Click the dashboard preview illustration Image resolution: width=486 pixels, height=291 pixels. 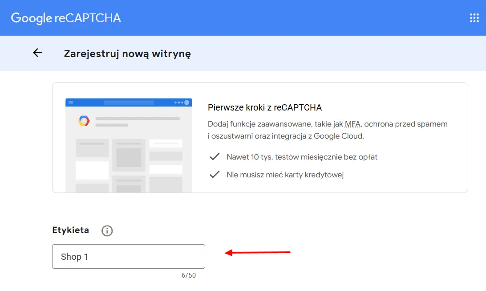(x=129, y=143)
